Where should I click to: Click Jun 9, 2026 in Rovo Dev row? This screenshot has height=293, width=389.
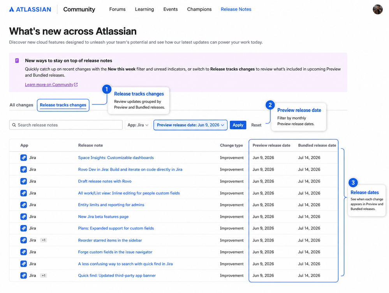click(263, 169)
